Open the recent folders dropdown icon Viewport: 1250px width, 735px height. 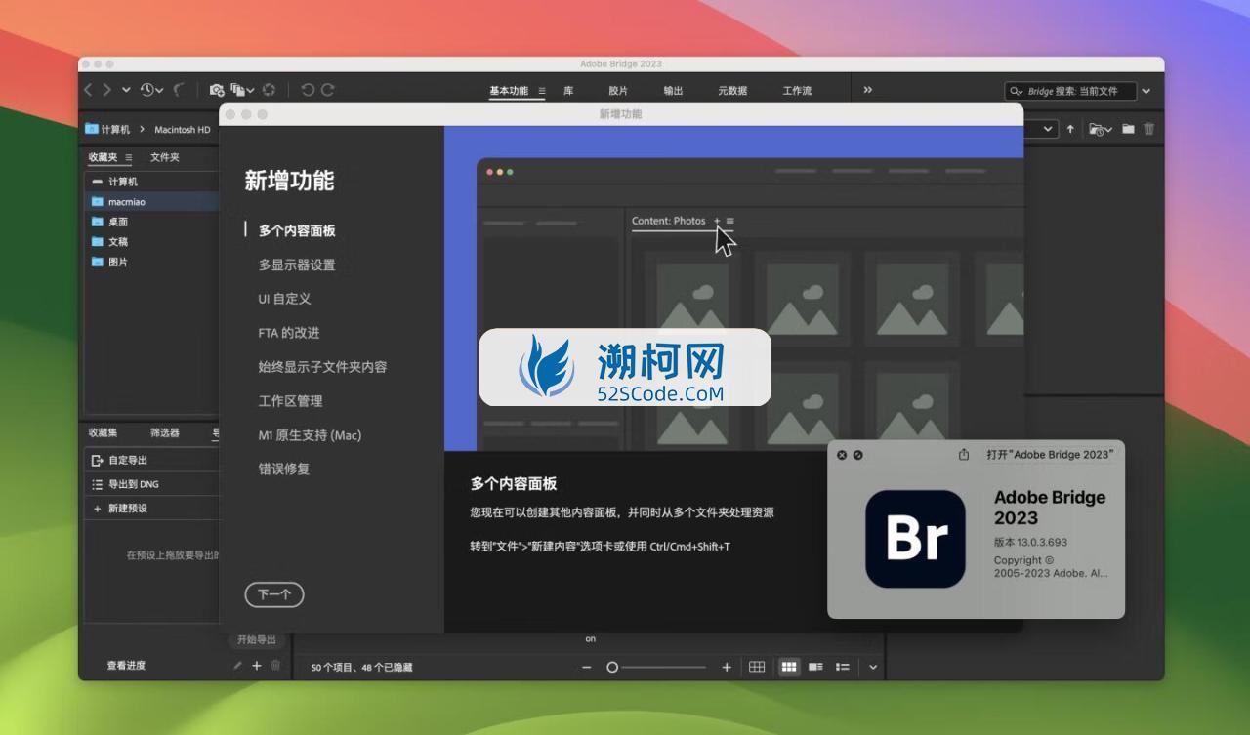click(1101, 129)
